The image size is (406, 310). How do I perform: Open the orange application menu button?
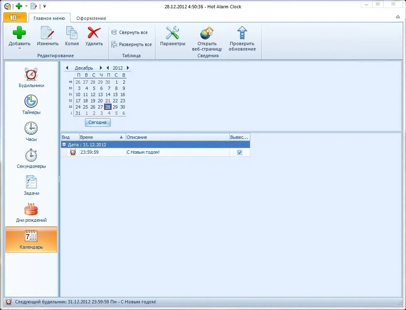[15, 17]
